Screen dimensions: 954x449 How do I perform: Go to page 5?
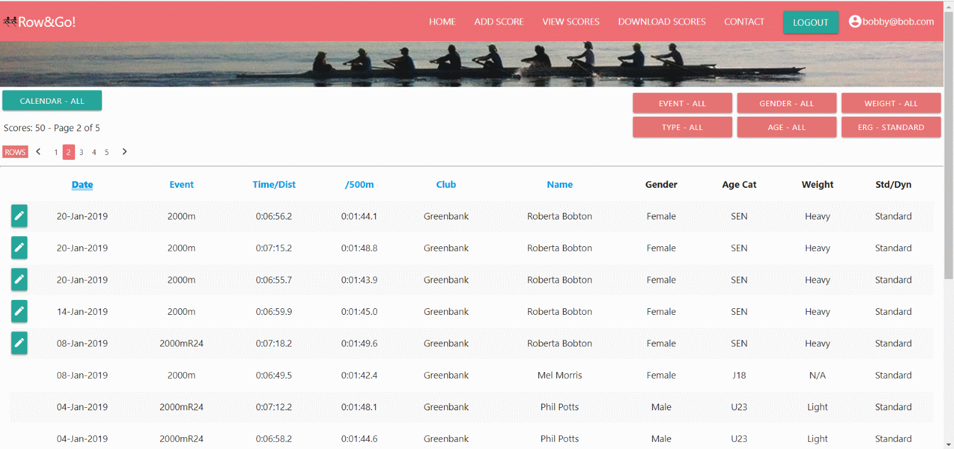(107, 152)
